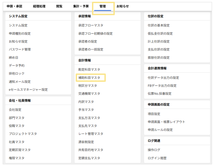
Task: Open 勘定科目マスタ settings
Action: pyautogui.click(x=89, y=69)
